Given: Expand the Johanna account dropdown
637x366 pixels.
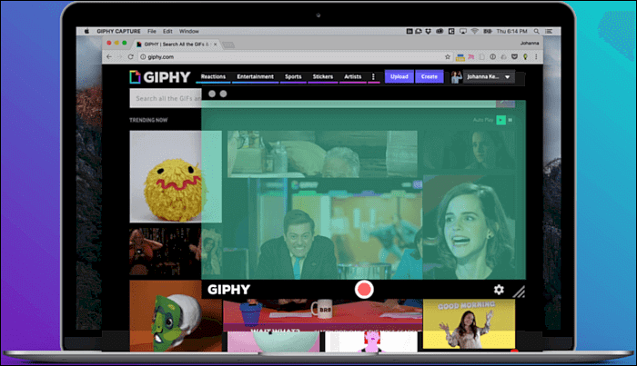Looking at the screenshot, I should (x=507, y=77).
